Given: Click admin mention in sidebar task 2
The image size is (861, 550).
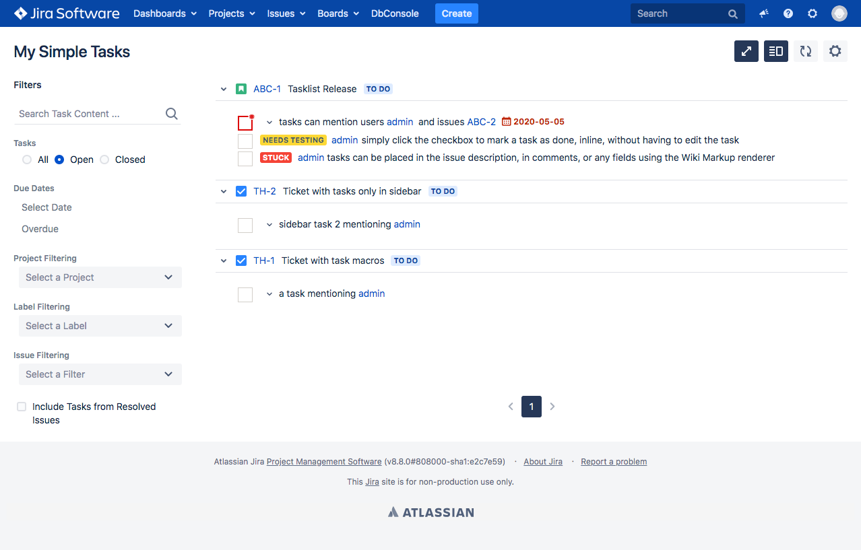Looking at the screenshot, I should pyautogui.click(x=407, y=224).
